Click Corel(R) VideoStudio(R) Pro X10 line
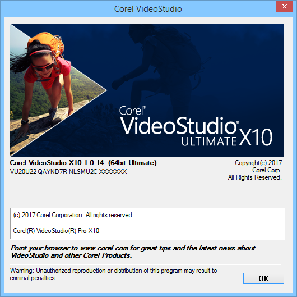Viewport: 297px width, 297px height. (x=56, y=231)
